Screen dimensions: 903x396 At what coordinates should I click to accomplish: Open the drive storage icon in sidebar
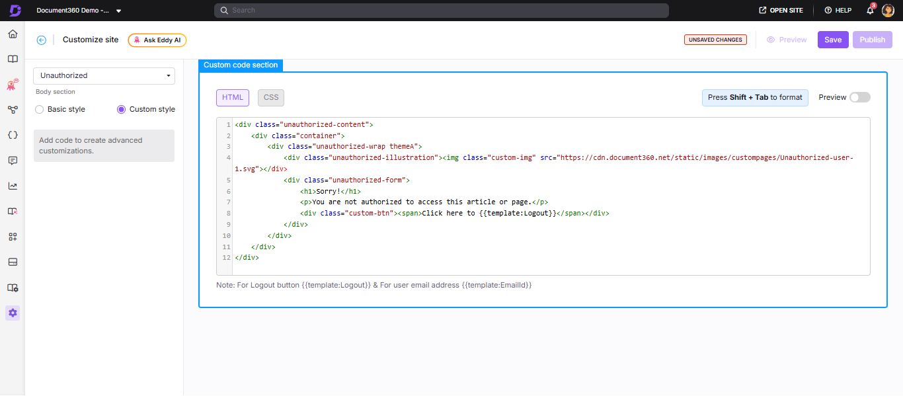pyautogui.click(x=13, y=262)
